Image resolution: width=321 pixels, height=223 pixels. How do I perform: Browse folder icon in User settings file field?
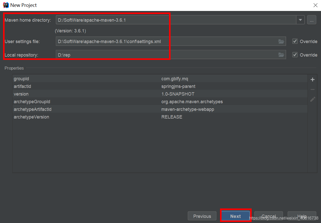click(281, 41)
